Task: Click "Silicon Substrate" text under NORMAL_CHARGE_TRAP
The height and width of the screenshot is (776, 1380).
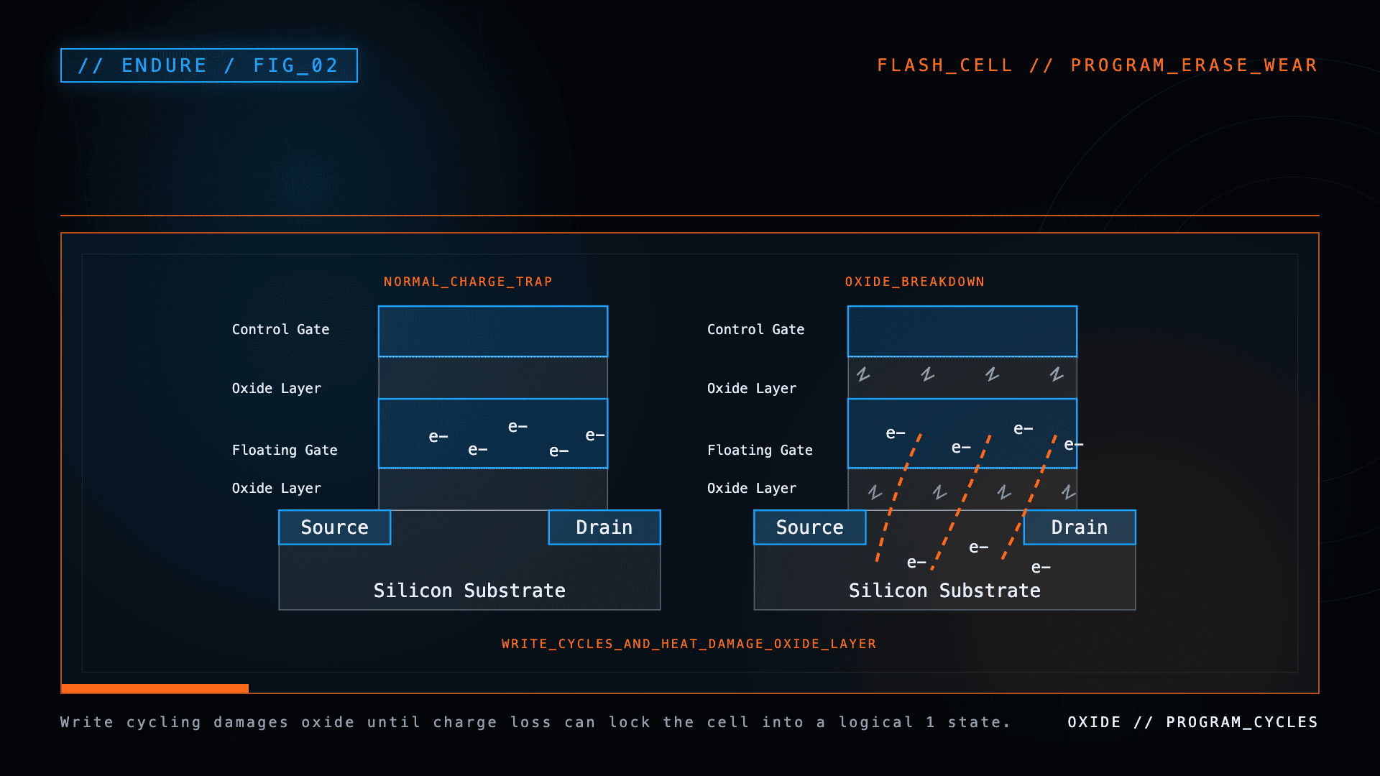Action: (469, 591)
